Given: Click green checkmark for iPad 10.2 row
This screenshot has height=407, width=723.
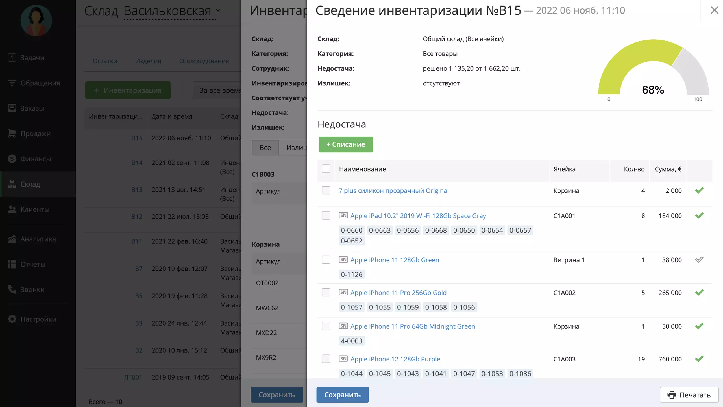Looking at the screenshot, I should click(x=699, y=216).
